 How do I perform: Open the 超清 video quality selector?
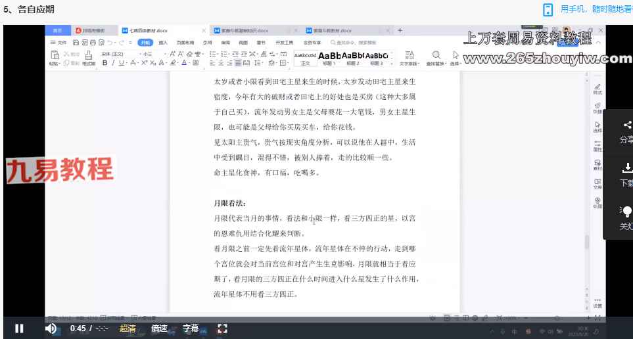pos(128,328)
